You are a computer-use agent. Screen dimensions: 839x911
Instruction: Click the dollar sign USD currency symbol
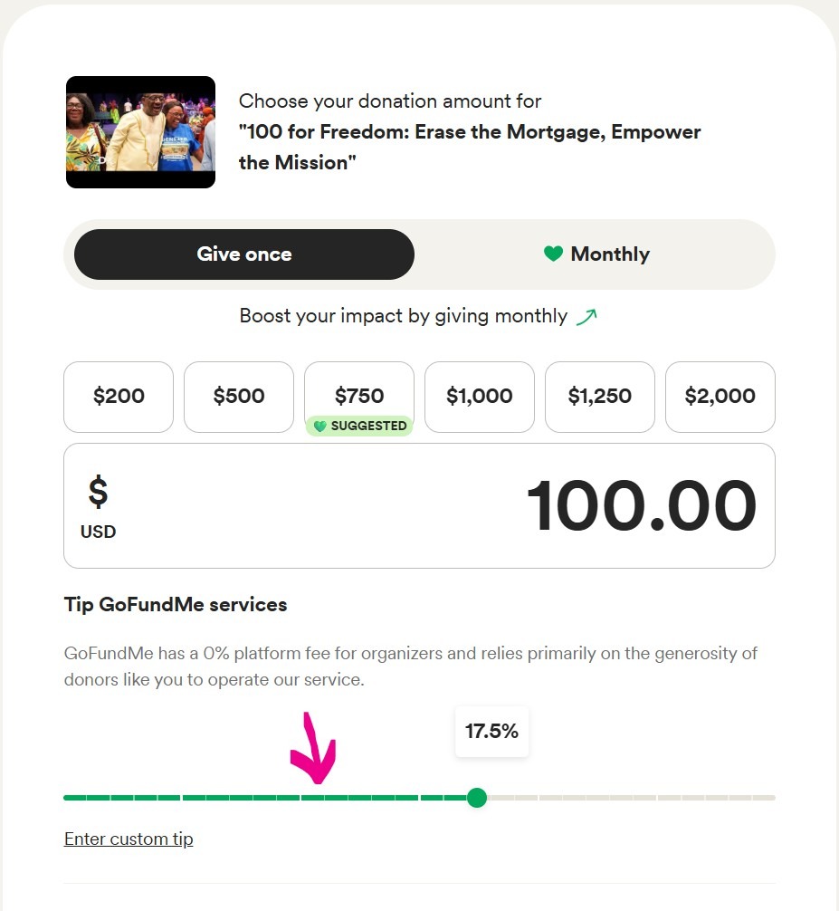pos(98,494)
